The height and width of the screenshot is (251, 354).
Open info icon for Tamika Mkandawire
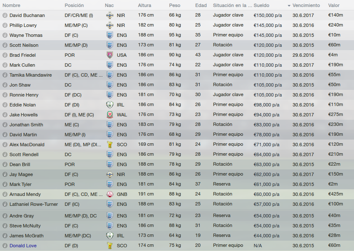pyautogui.click(x=5, y=75)
